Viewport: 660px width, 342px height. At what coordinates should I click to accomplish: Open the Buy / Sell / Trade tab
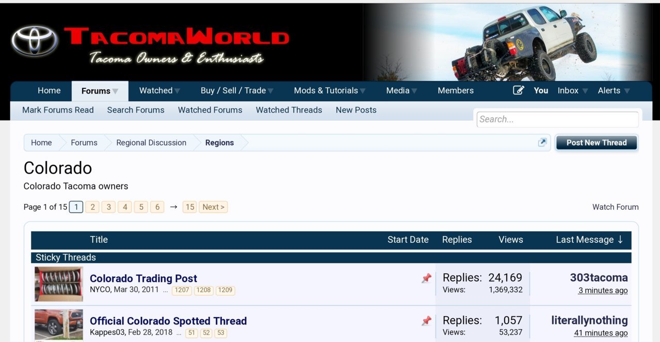[233, 90]
